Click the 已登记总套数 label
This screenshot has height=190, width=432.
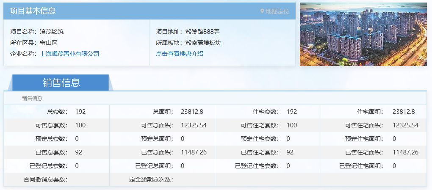click(x=48, y=166)
